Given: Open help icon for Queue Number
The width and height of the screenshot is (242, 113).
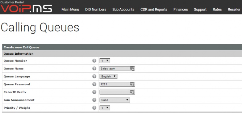Looking at the screenshot, I should pyautogui.click(x=94, y=61).
